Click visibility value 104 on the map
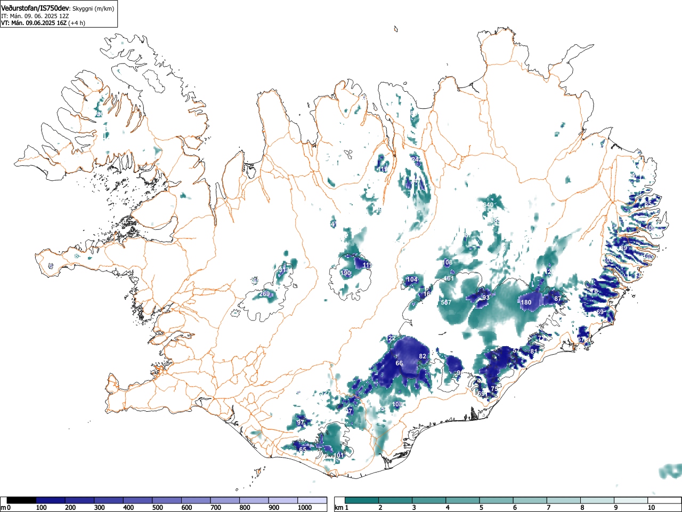Screen dimensions: 682x512 412,279
